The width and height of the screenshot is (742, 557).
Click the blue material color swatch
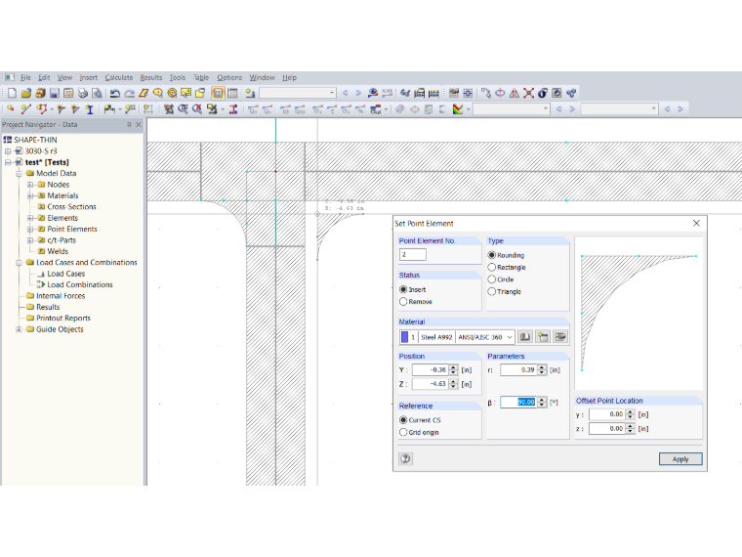404,337
